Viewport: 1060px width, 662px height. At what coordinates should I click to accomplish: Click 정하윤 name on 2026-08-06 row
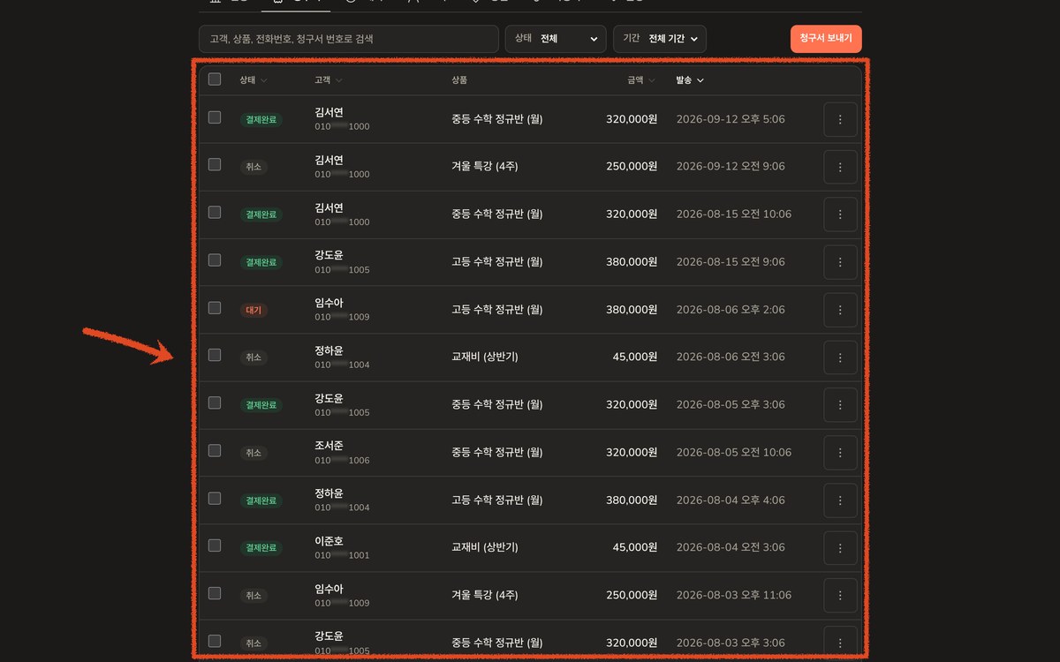(x=329, y=350)
